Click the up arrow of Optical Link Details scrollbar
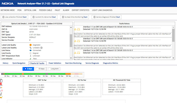The image size is (177, 103). coord(71,27)
